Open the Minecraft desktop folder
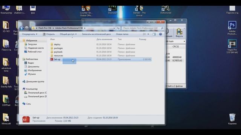 (6, 119)
